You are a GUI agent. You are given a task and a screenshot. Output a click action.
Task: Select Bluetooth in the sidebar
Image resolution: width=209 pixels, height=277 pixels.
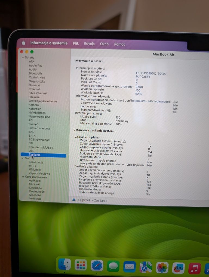[x=35, y=74]
